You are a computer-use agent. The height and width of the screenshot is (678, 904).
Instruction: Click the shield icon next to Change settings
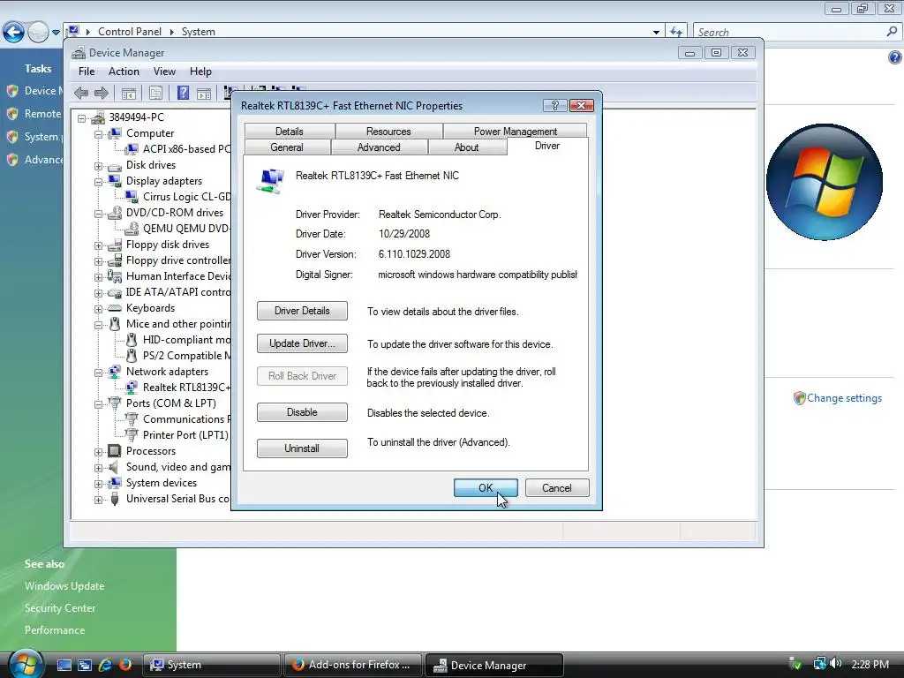[x=799, y=398]
